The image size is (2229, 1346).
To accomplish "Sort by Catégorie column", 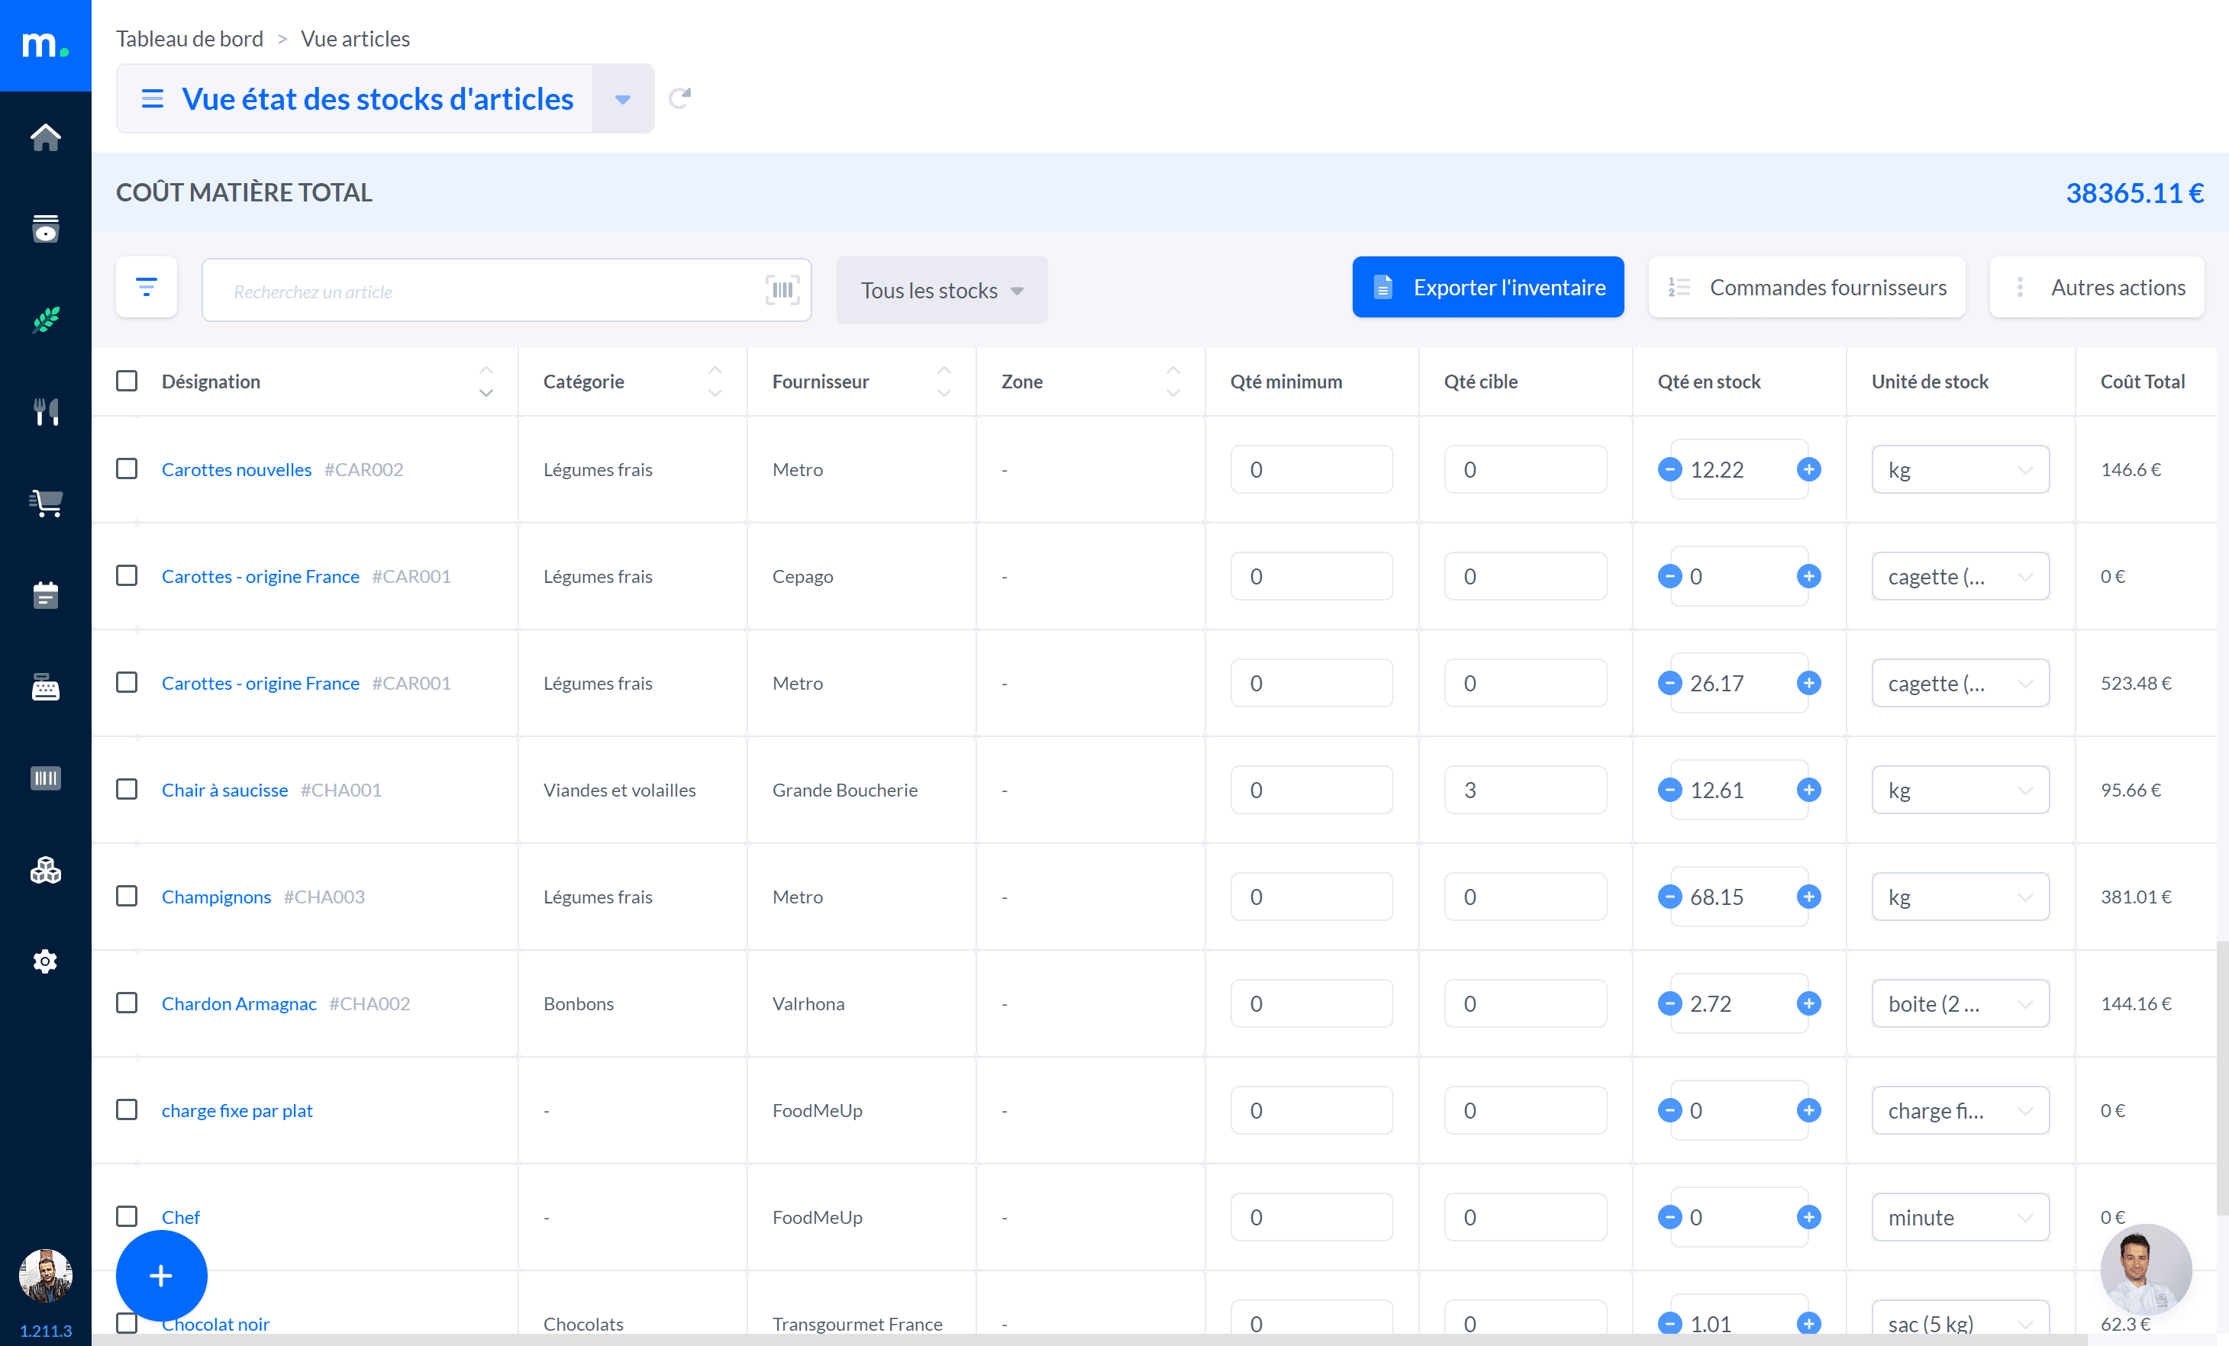I will pyautogui.click(x=715, y=382).
